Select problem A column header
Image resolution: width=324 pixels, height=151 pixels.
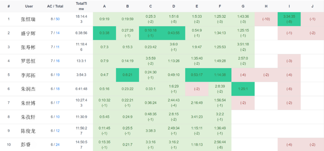(104, 6)
